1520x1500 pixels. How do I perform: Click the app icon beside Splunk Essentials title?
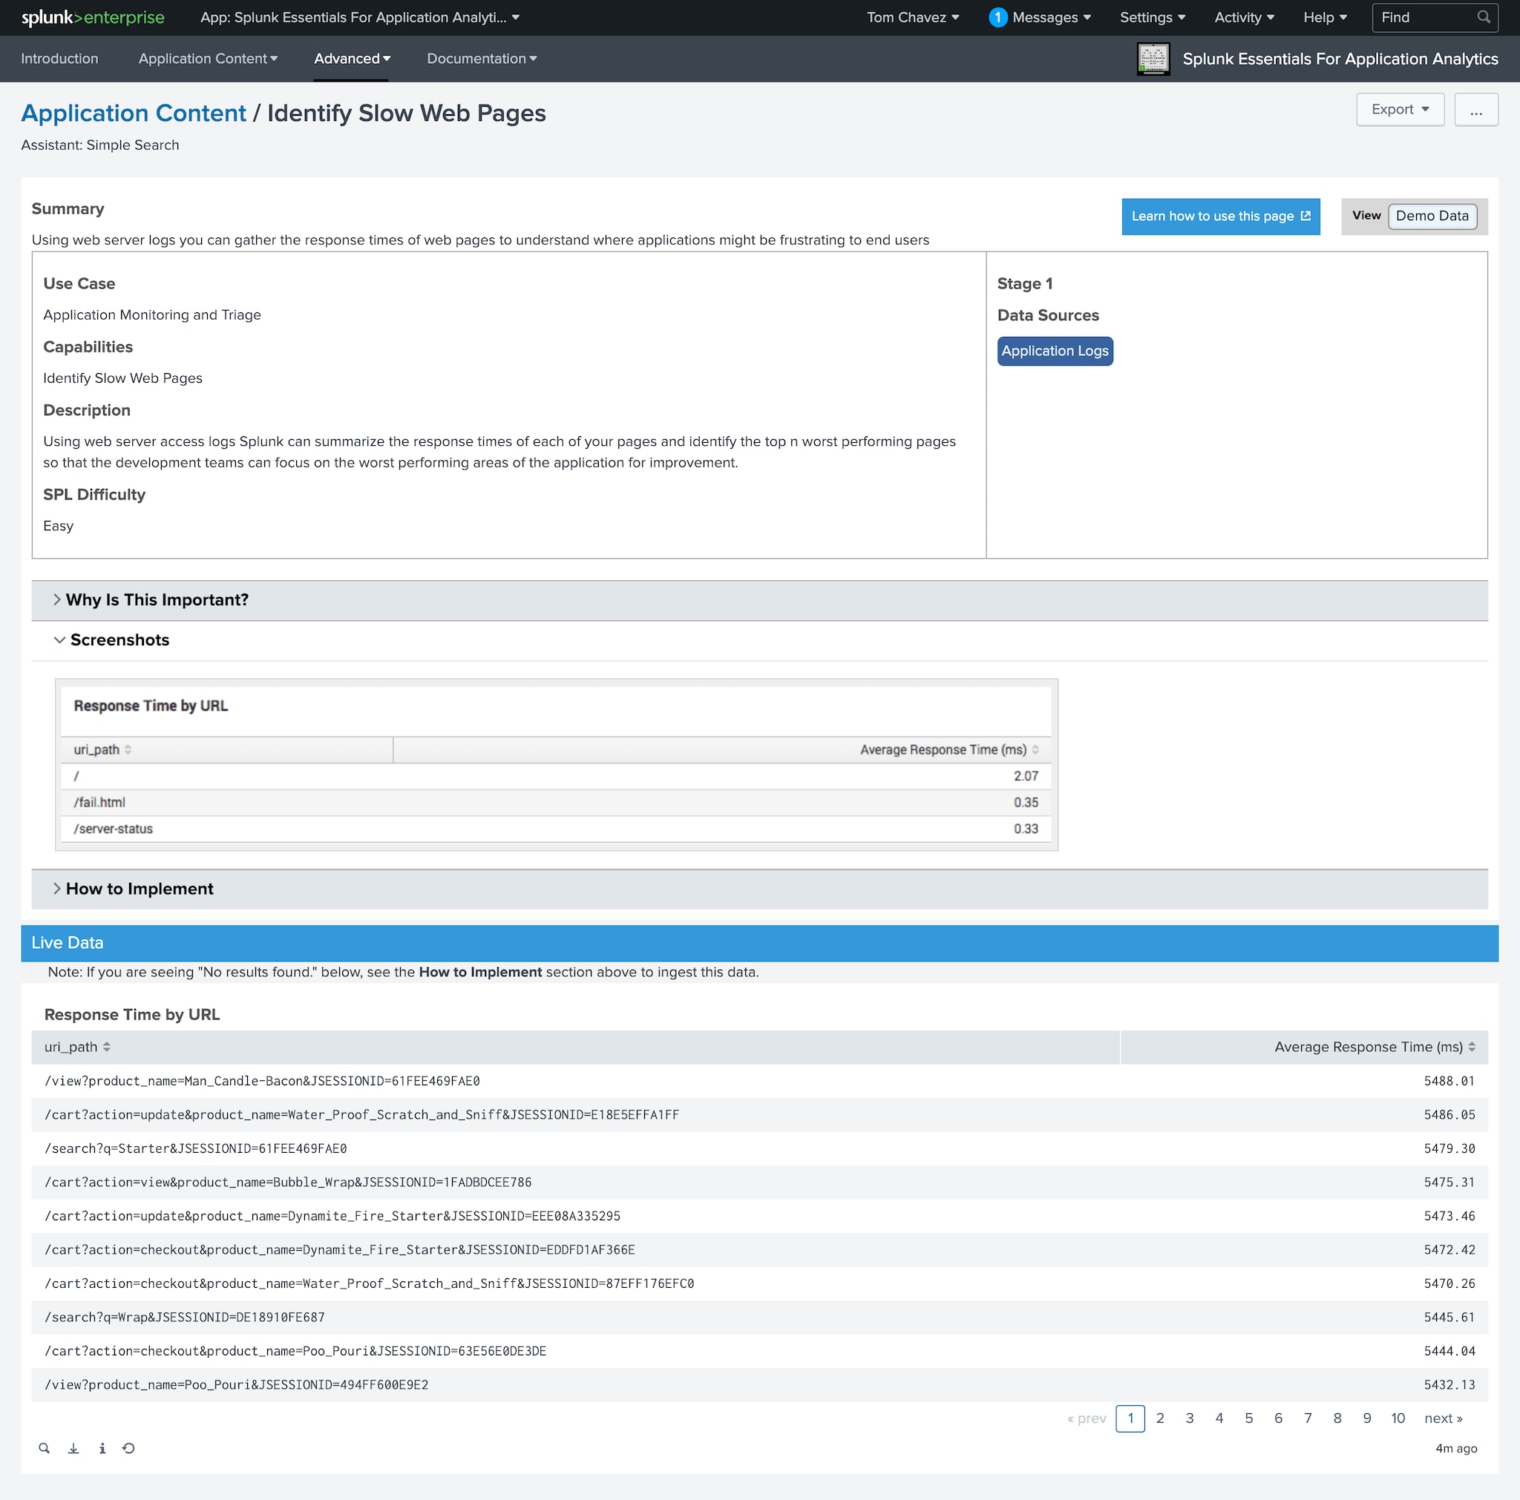pyautogui.click(x=1153, y=59)
